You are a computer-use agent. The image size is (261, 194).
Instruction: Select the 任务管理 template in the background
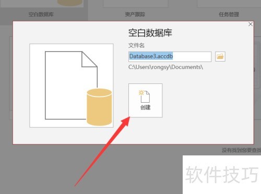[229, 14]
